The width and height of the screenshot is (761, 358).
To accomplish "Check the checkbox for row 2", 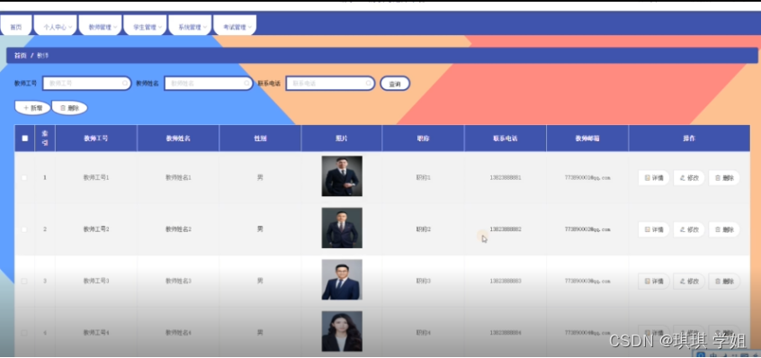I will point(24,229).
